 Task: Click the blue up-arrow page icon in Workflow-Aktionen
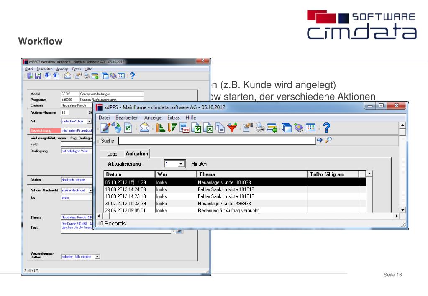56,76
